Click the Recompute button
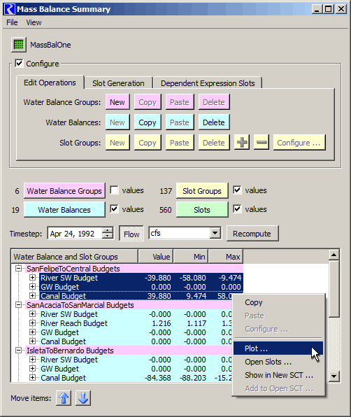351x417 pixels. pyautogui.click(x=252, y=234)
